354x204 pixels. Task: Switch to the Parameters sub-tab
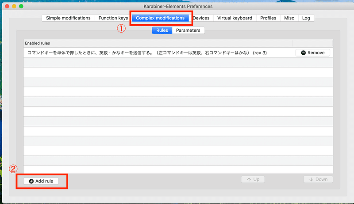click(189, 30)
